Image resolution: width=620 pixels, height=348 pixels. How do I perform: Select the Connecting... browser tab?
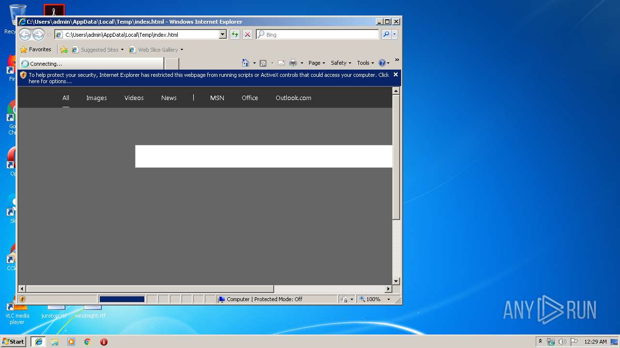91,63
